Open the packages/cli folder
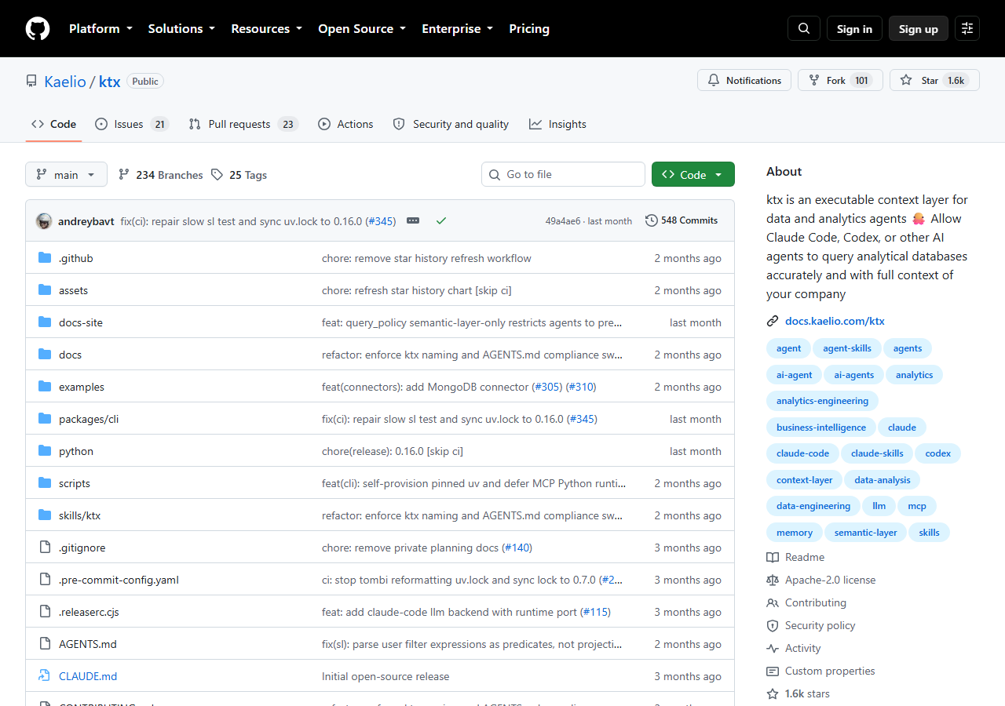The height and width of the screenshot is (706, 1005). pyautogui.click(x=89, y=419)
